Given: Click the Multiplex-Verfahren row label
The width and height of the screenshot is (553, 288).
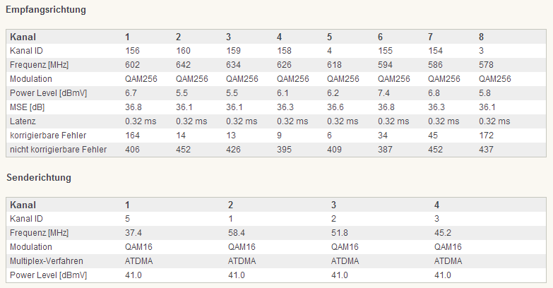Looking at the screenshot, I should pos(47,261).
